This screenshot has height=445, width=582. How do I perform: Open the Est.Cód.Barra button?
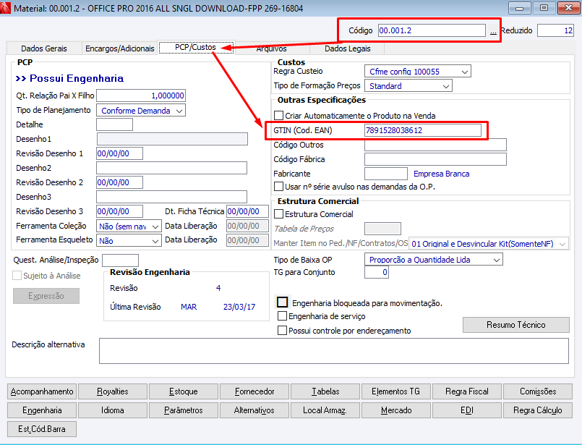(42, 429)
